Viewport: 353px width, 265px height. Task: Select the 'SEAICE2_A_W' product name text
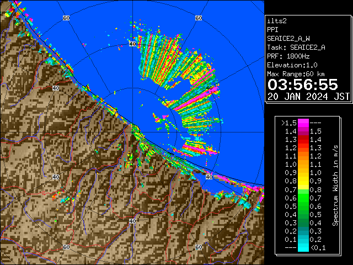pos(288,39)
